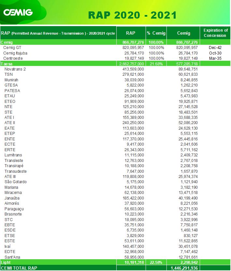Select the Cemig GT RAP value 820,095,957
The width and height of the screenshot is (231, 271).
tap(133, 48)
